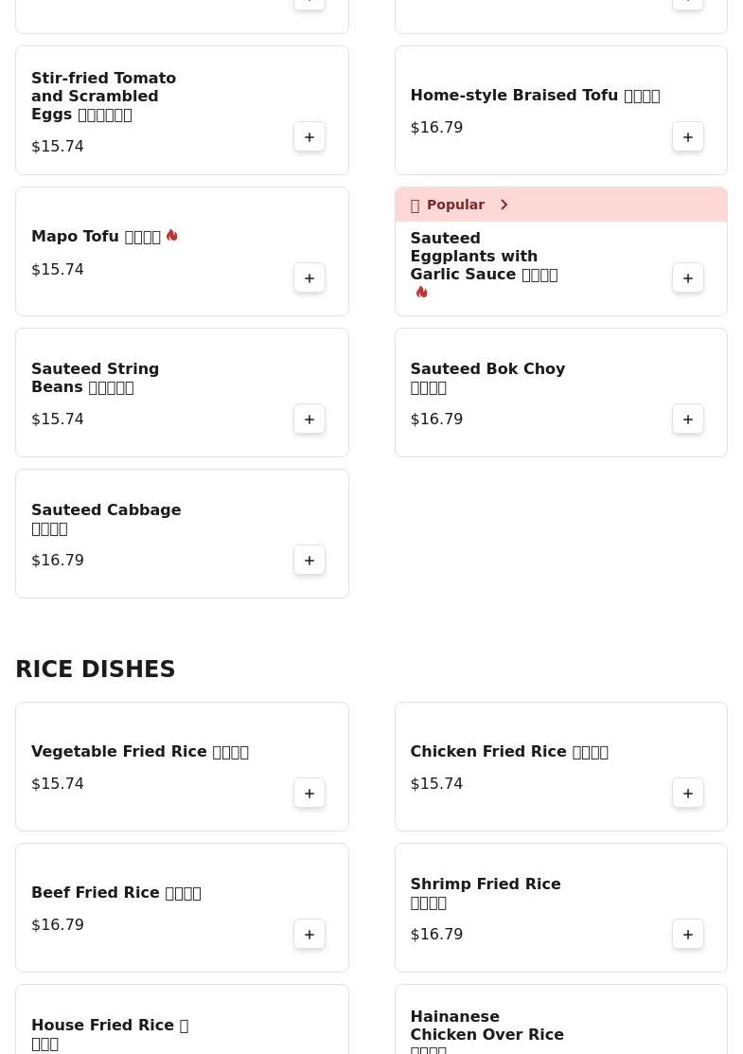Add Sauteed Cabbage to cart
This screenshot has height=1054, width=743.
(310, 561)
